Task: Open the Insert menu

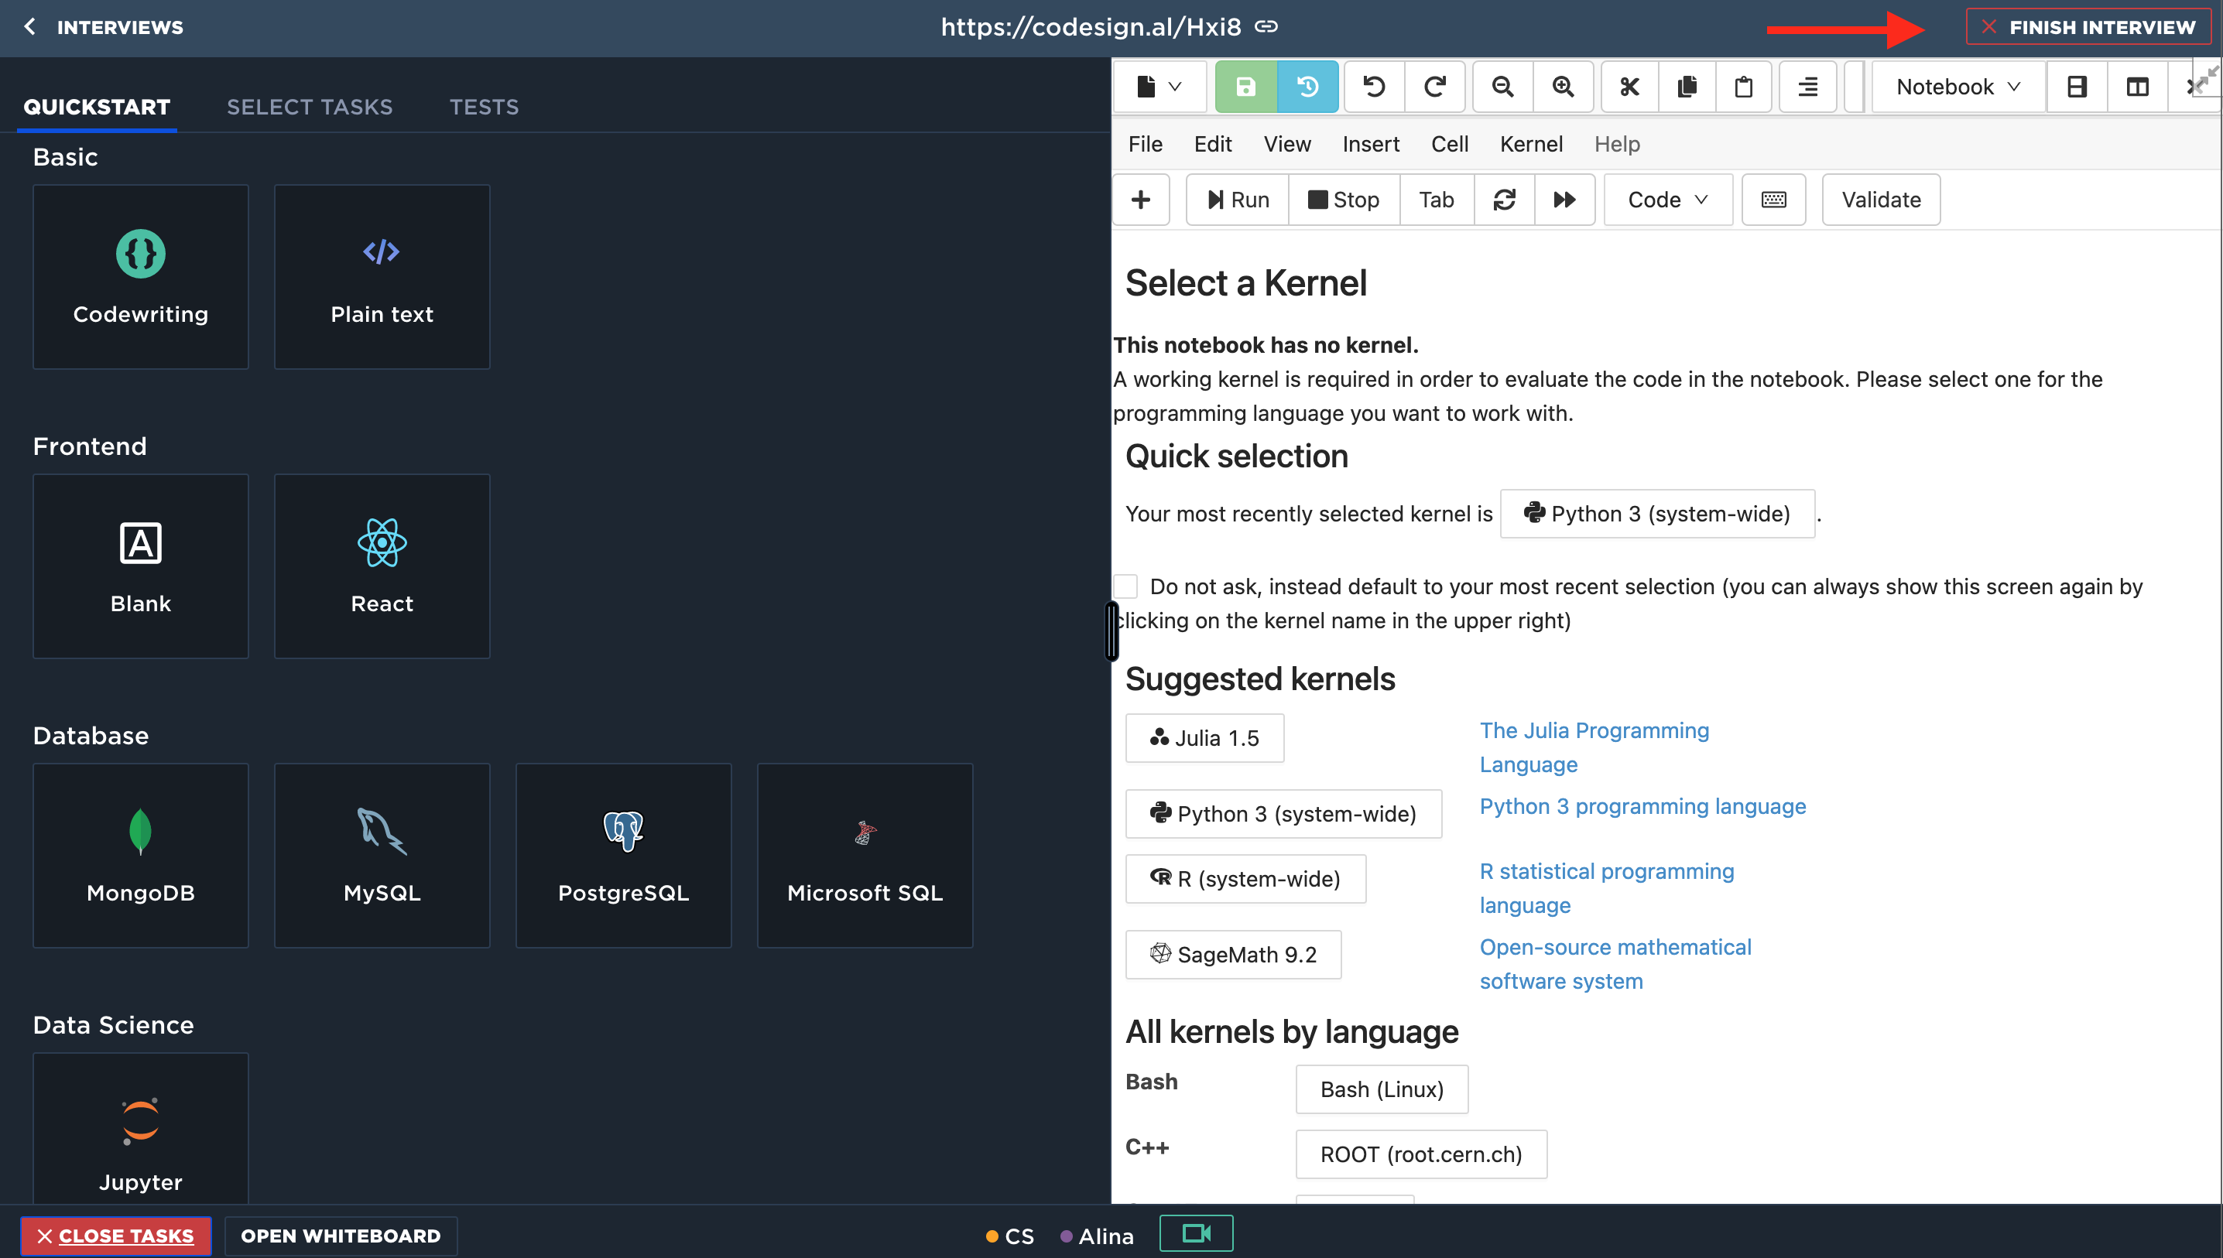Action: tap(1371, 144)
